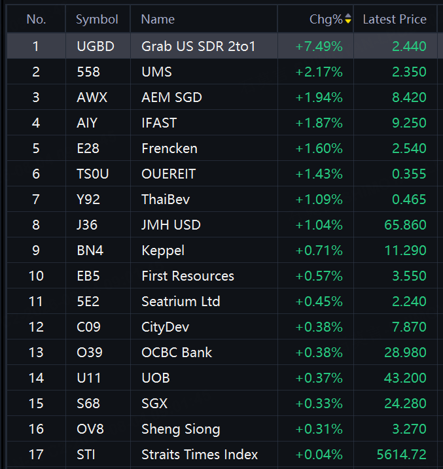Click the +1.60% change value

click(319, 148)
